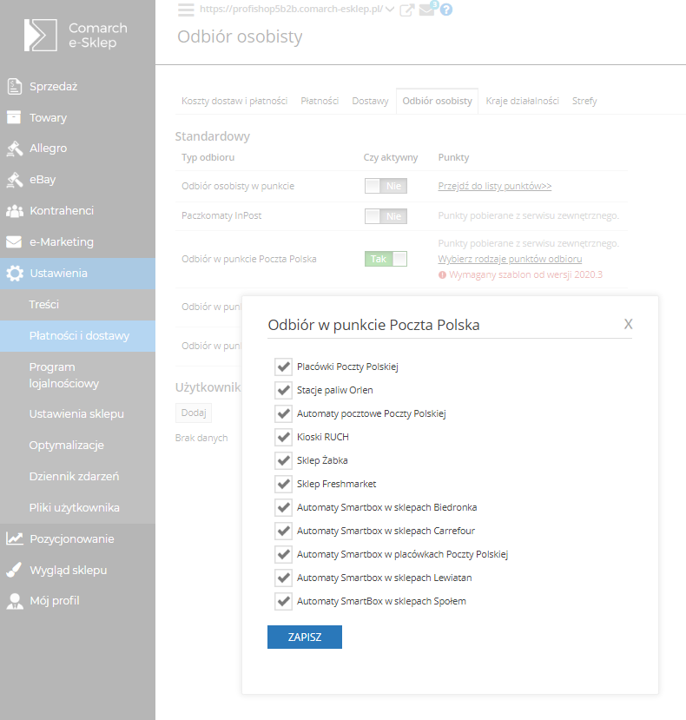686x720 pixels.
Task: Uncheck Sklep Freshmarket checkbox
Action: [283, 484]
